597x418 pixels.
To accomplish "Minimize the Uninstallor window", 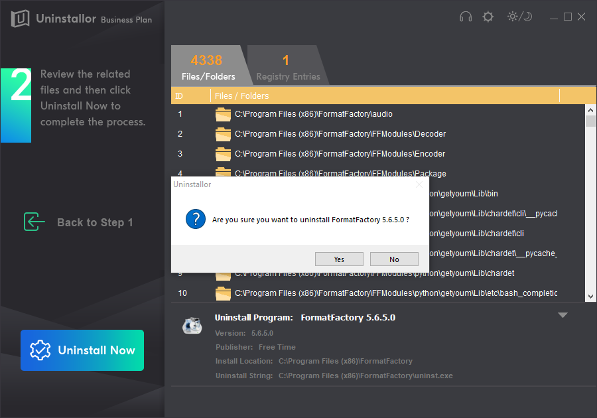I will coord(554,17).
